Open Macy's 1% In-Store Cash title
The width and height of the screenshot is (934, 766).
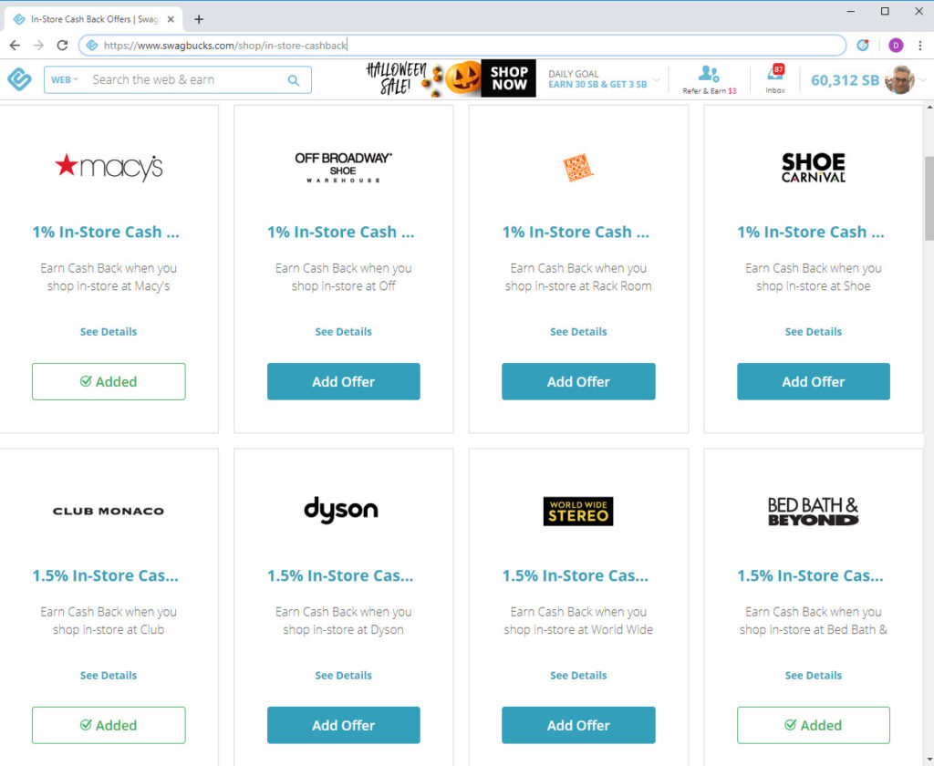[x=106, y=232]
